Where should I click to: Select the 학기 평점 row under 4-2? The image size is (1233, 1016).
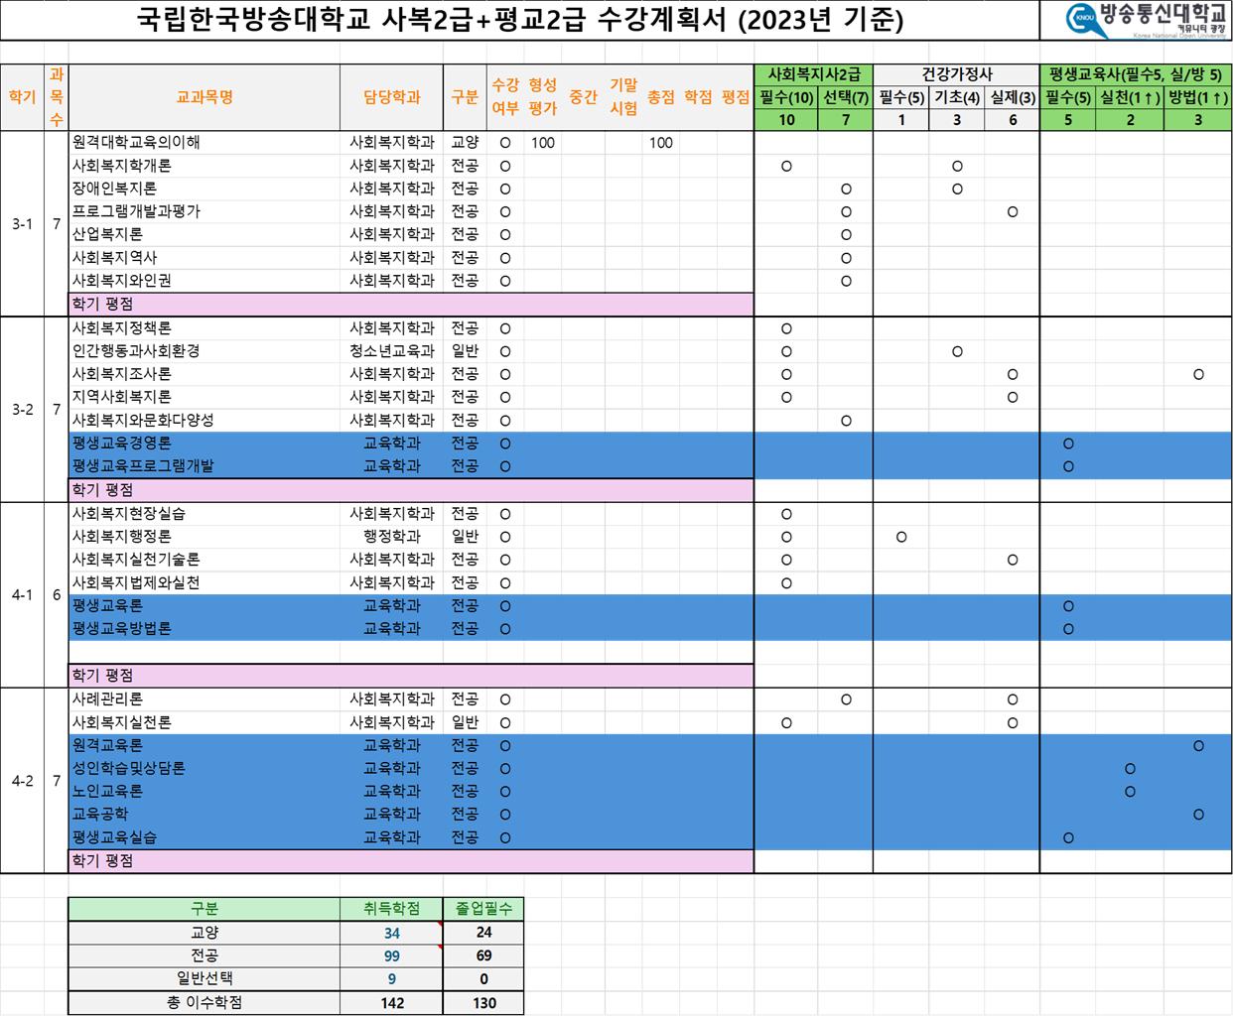tap(411, 861)
